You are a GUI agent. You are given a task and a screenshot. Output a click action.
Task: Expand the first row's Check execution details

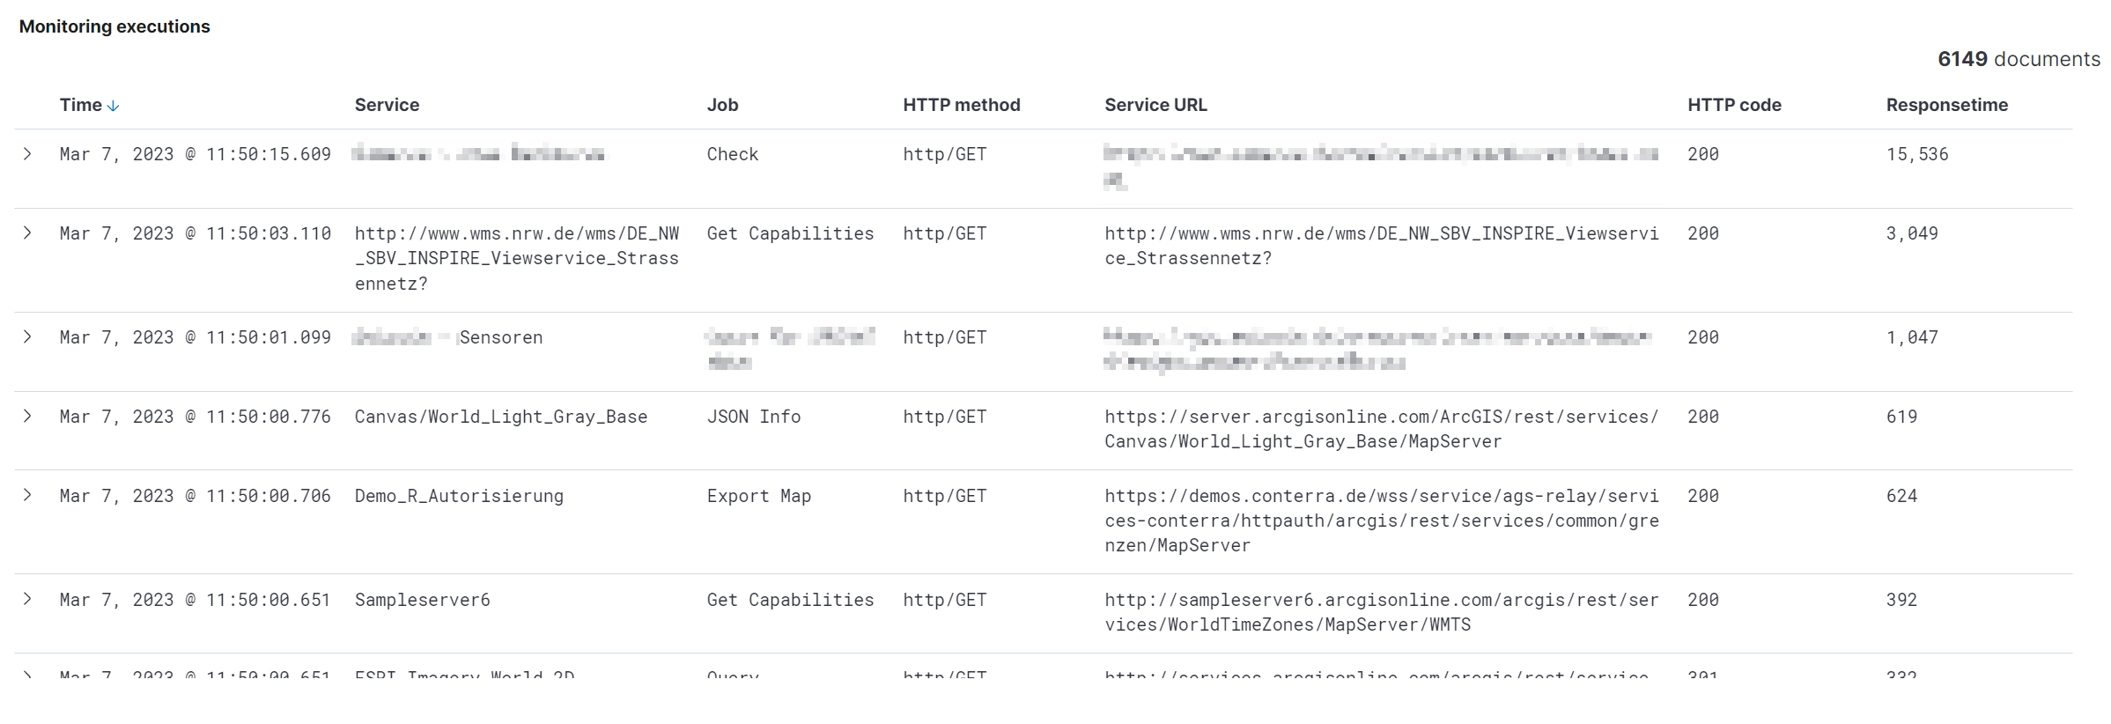tap(27, 153)
